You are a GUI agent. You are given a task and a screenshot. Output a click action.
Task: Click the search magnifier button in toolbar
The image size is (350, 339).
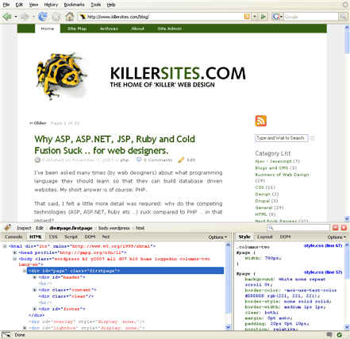[x=343, y=17]
